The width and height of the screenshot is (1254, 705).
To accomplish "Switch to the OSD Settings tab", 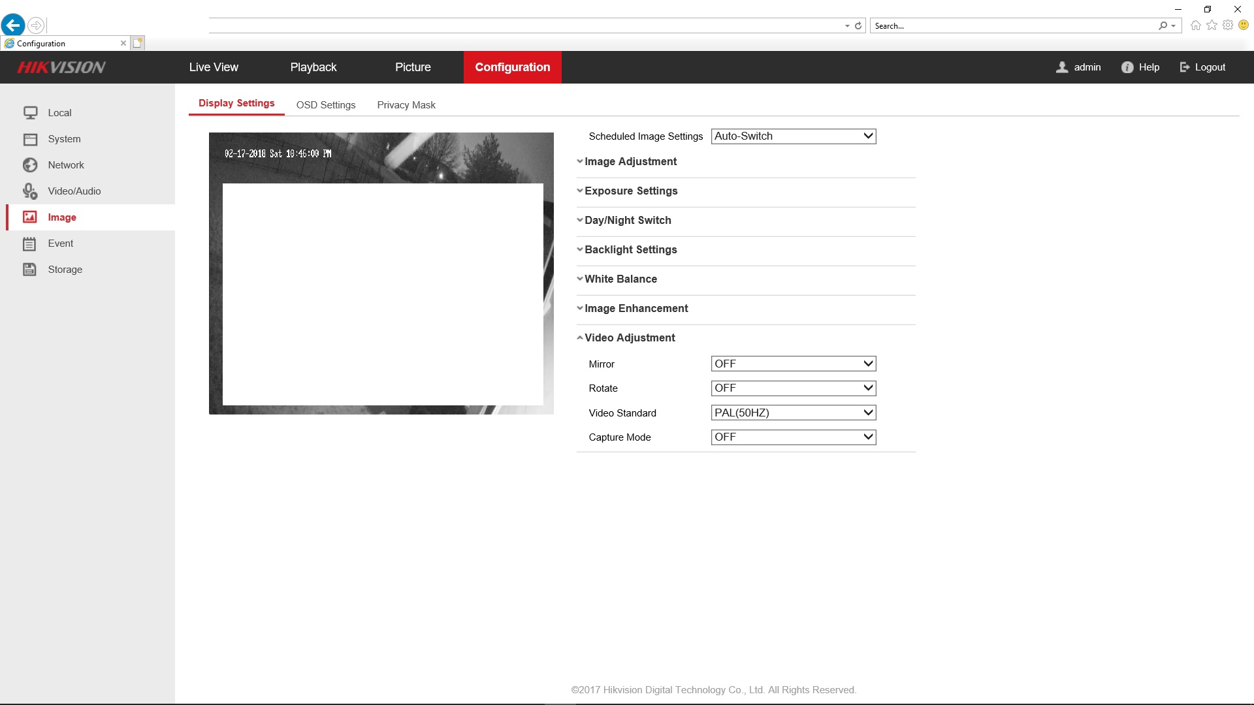I will (x=326, y=105).
